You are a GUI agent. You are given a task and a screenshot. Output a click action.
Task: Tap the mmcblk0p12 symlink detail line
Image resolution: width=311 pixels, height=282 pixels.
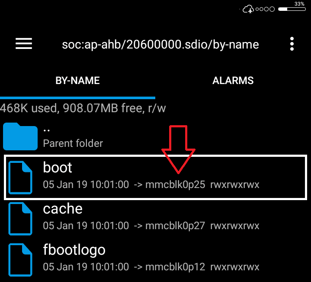[151, 267]
